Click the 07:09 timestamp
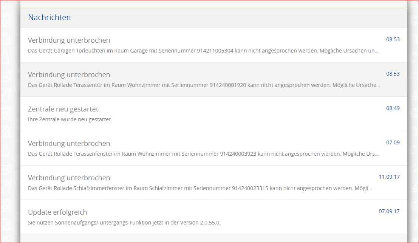The image size is (419, 243). 393,142
